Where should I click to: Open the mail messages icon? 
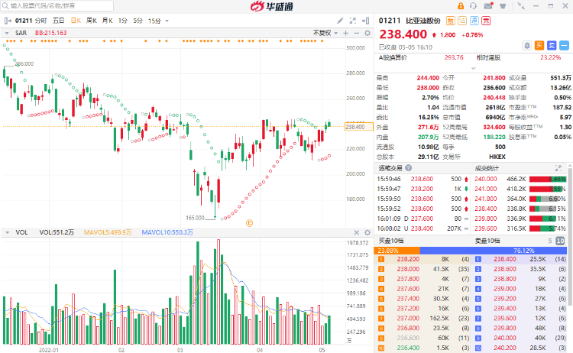point(489,6)
